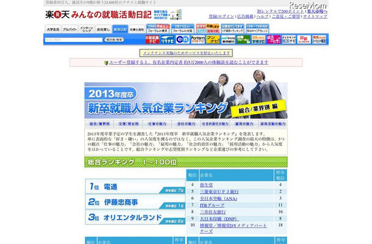Viewport: 372px width, 244px height.
Task: Open the WEBCC career lecture banner
Action: coord(168,15)
